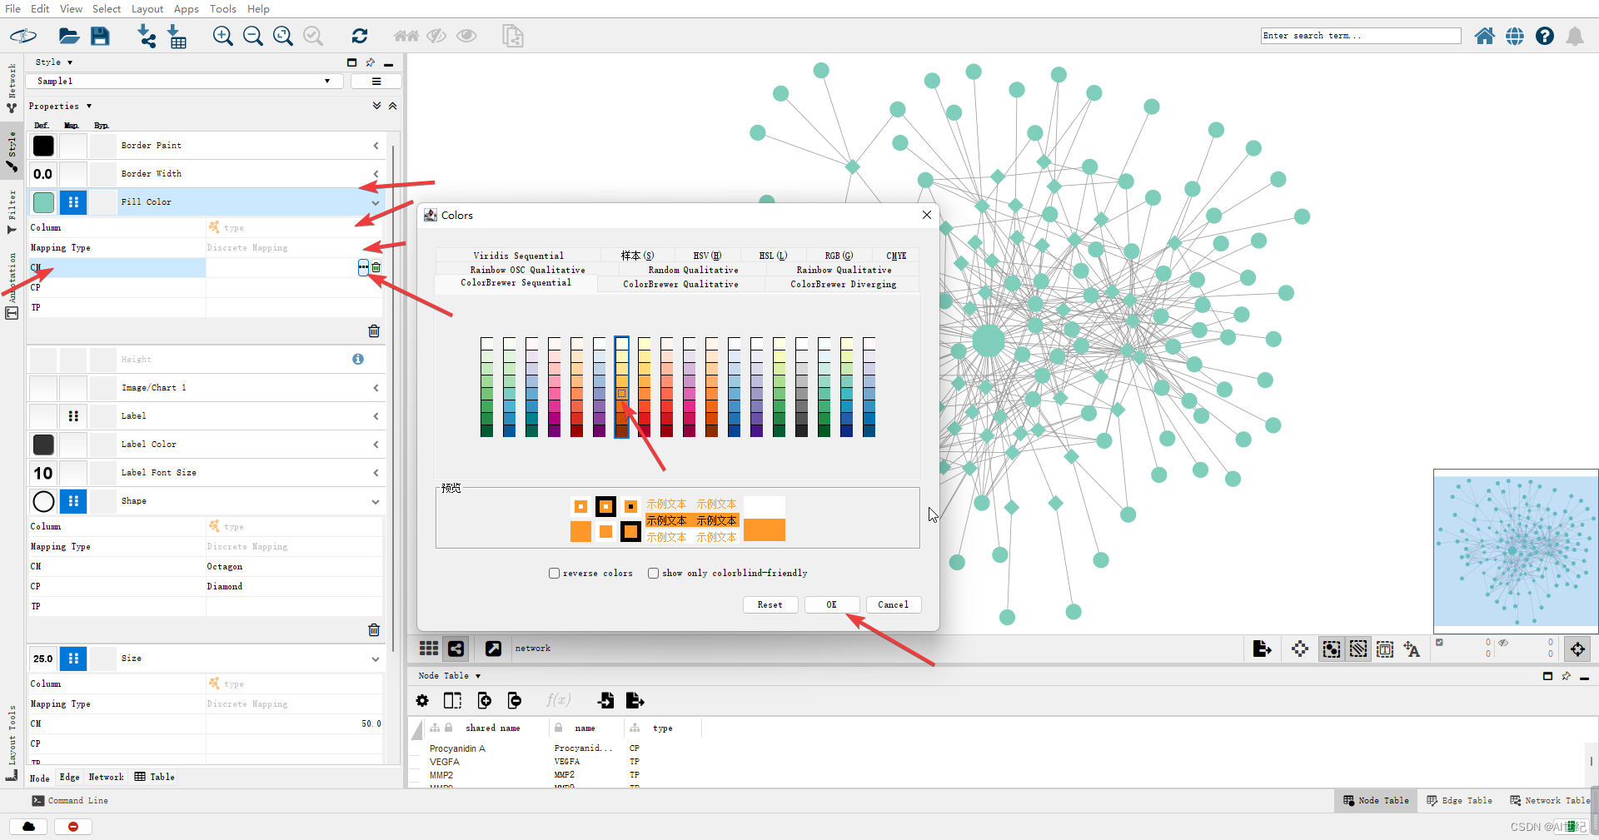Open Properties dropdown menu
This screenshot has width=1599, height=840.
[60, 107]
